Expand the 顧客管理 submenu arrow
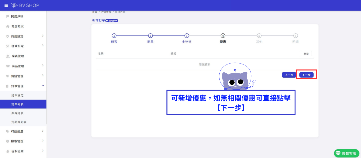This screenshot has width=361, height=158. coord(43,141)
